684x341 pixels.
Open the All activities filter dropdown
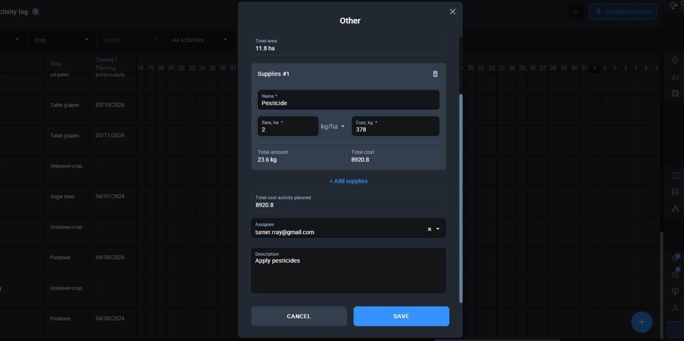click(x=201, y=40)
